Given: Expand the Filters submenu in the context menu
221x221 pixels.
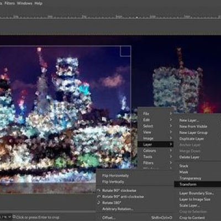Looking at the screenshot, I should tap(156, 163).
